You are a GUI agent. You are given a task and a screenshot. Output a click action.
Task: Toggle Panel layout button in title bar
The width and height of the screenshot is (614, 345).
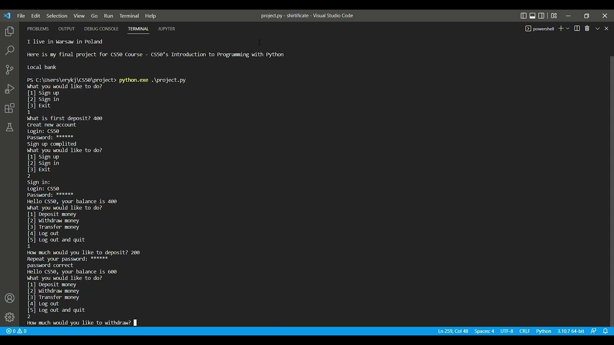[532, 16]
